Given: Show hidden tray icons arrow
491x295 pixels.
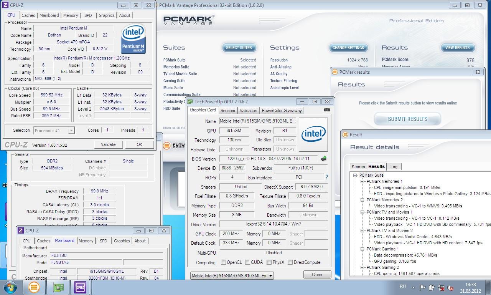Looking at the screenshot, I should click(413, 287).
